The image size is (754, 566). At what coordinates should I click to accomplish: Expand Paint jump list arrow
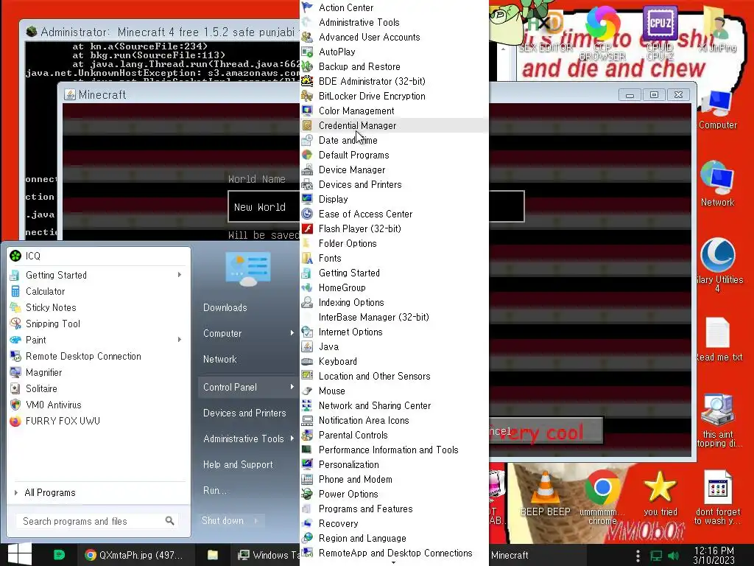(180, 340)
